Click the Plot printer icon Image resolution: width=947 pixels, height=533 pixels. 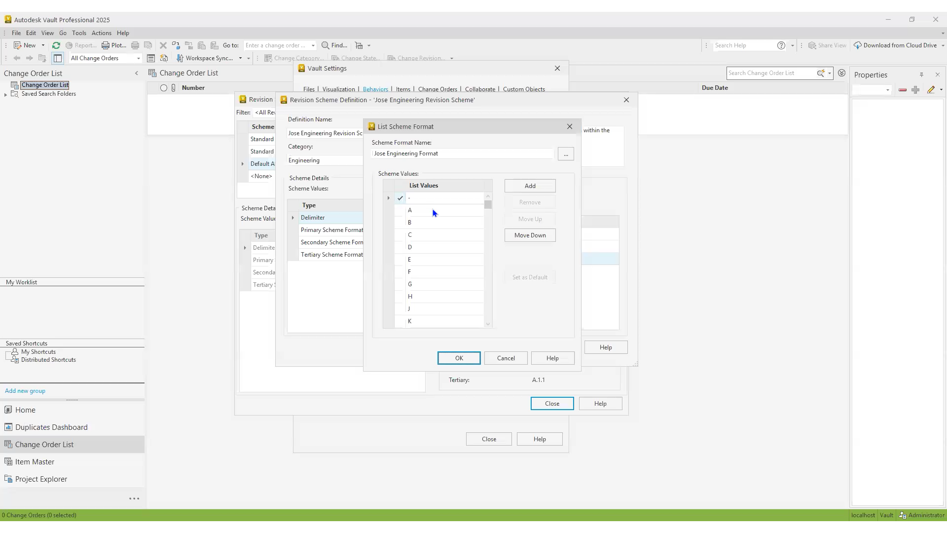106,45
